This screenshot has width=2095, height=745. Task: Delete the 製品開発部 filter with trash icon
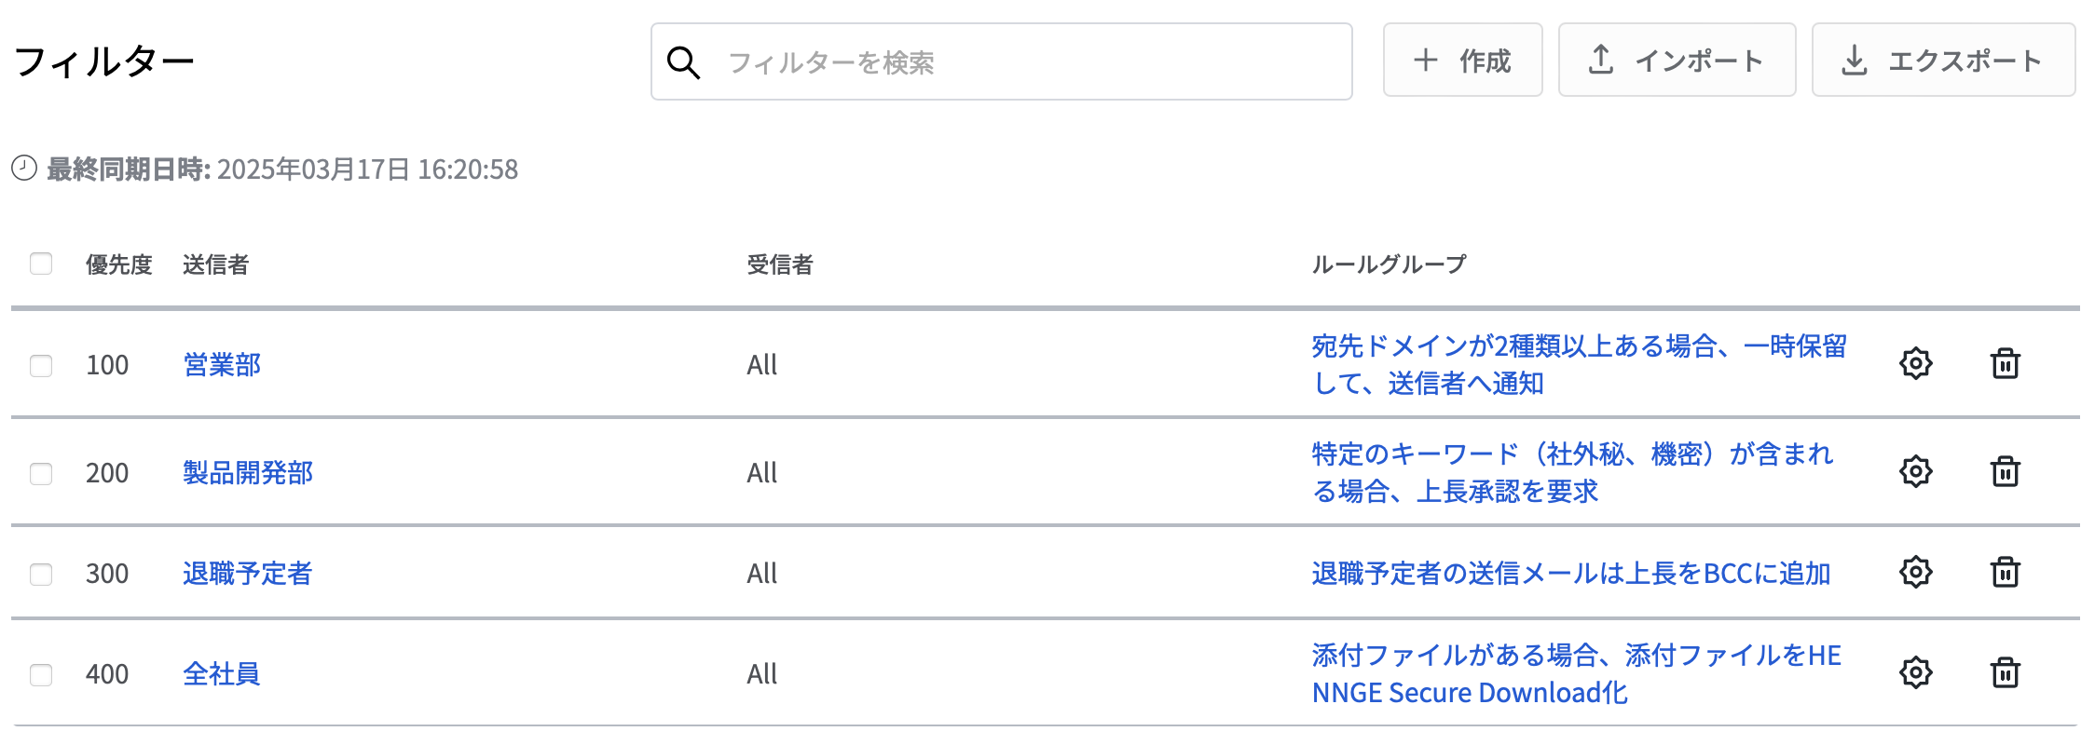coord(2005,471)
